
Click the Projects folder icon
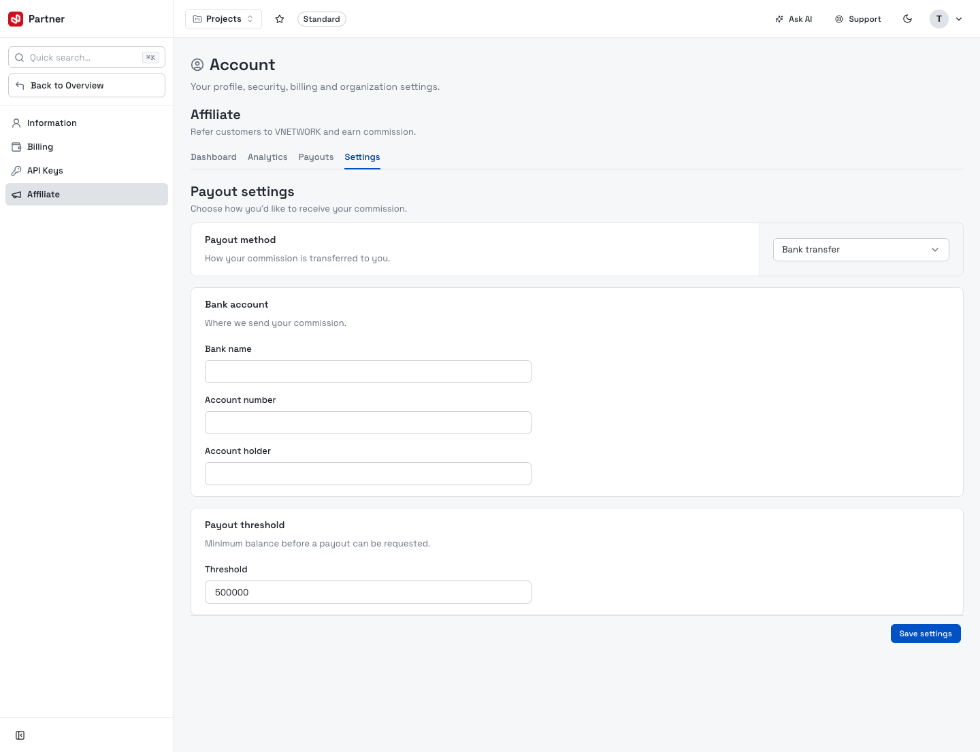pos(197,19)
